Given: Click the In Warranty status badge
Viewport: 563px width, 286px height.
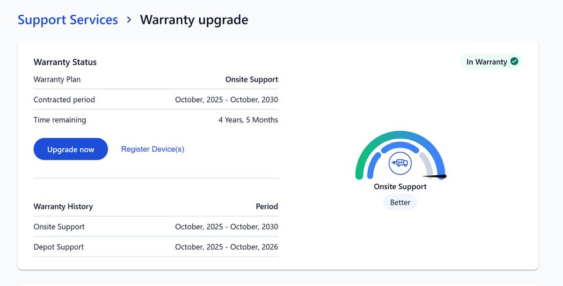Looking at the screenshot, I should coord(491,62).
